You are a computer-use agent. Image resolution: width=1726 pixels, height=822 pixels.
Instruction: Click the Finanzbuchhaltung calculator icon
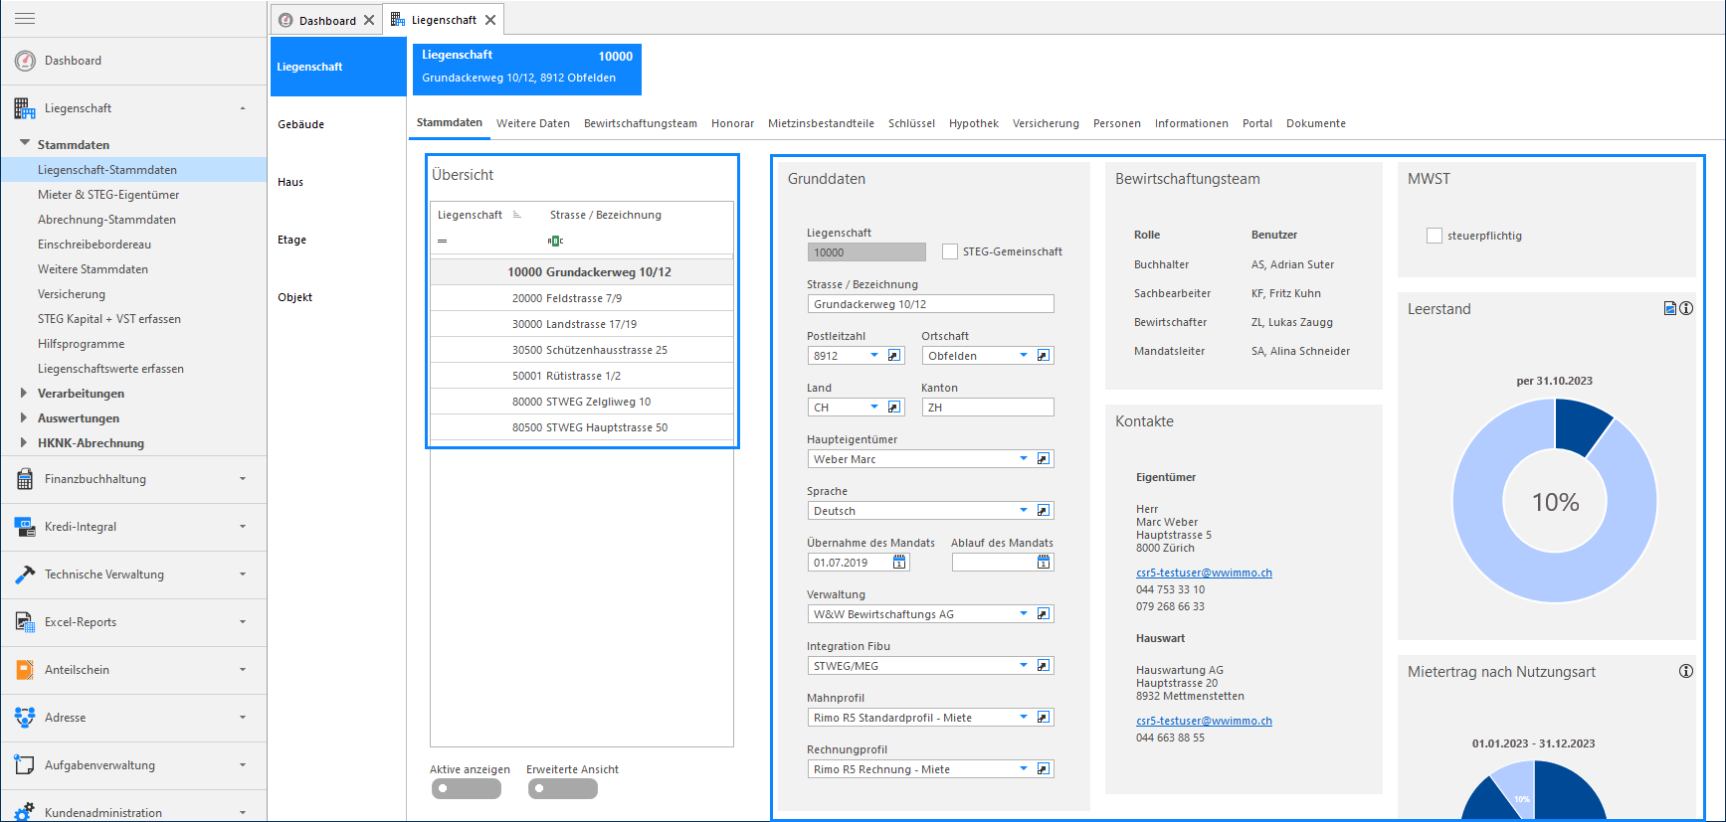click(x=25, y=479)
